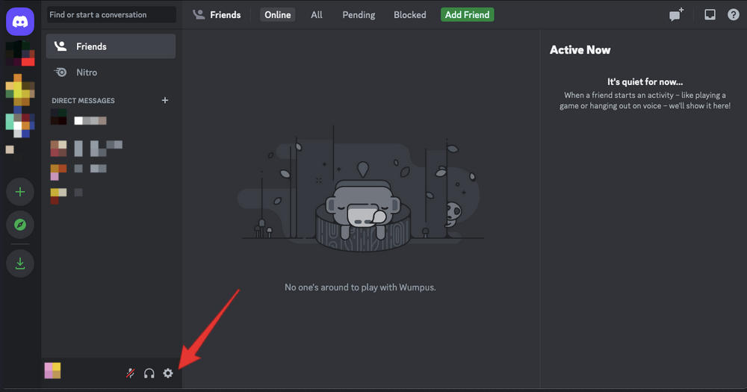The image size is (747, 392).
Task: Open the yellow cross-shaped server icon
Action: click(x=20, y=90)
